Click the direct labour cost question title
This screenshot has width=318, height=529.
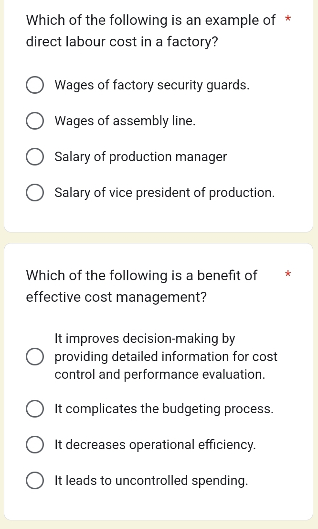coord(150,31)
